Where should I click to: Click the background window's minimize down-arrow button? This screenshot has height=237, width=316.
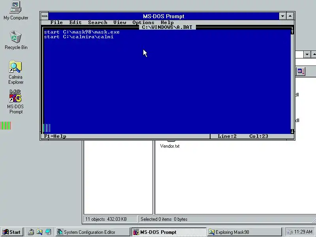[x=307, y=55]
